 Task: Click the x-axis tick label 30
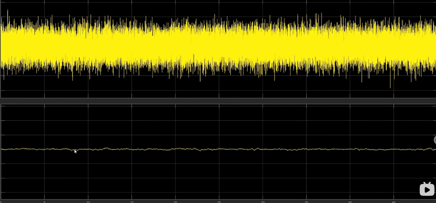point(263,202)
